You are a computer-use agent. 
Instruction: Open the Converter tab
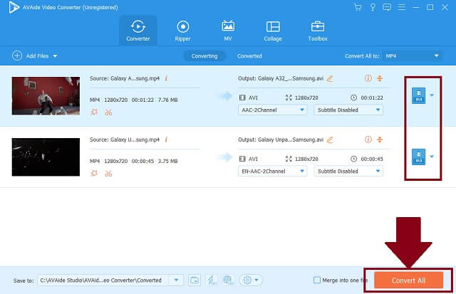pyautogui.click(x=138, y=31)
